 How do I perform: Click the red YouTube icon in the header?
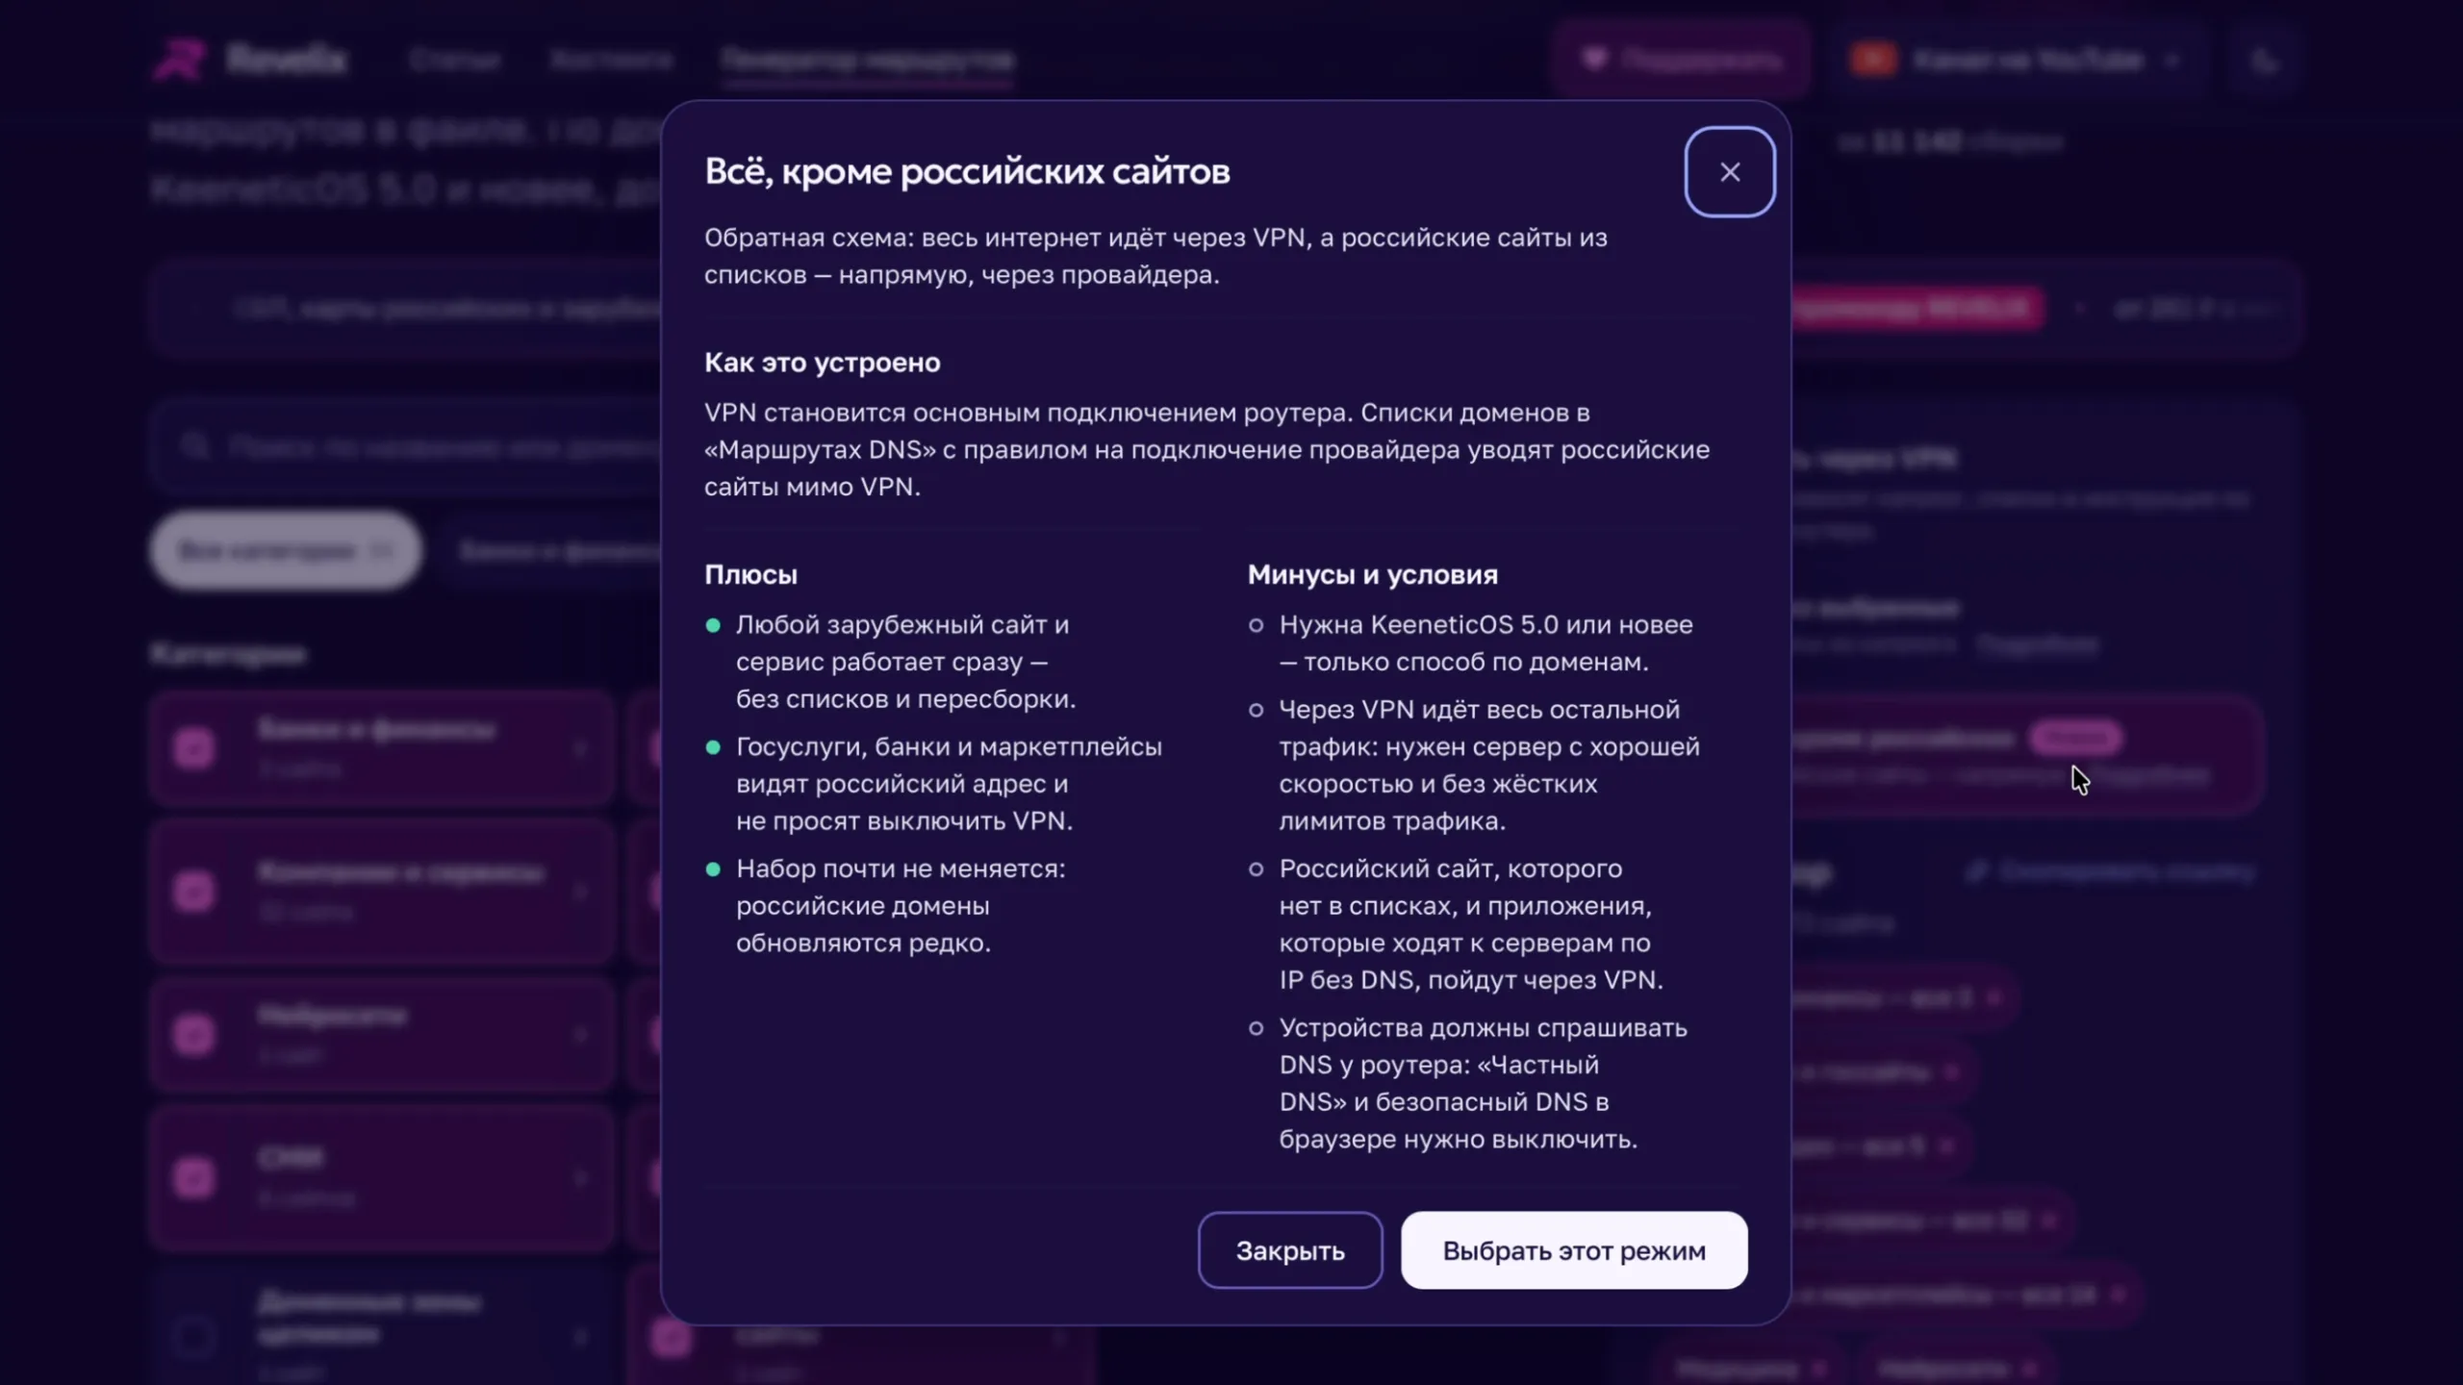(1873, 60)
